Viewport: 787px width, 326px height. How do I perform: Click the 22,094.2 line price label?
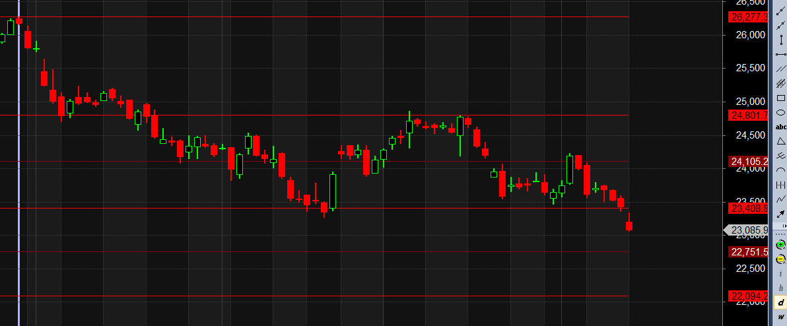748,296
